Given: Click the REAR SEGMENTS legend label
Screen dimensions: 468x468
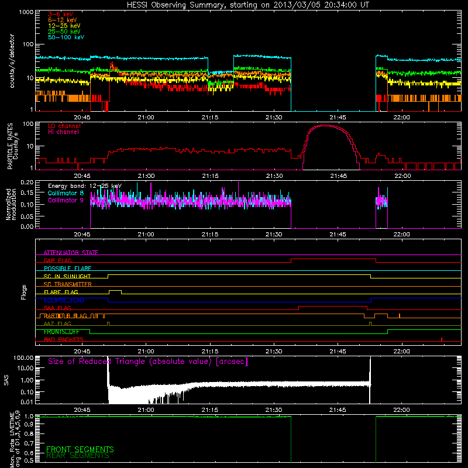Looking at the screenshot, I should coord(78,456).
